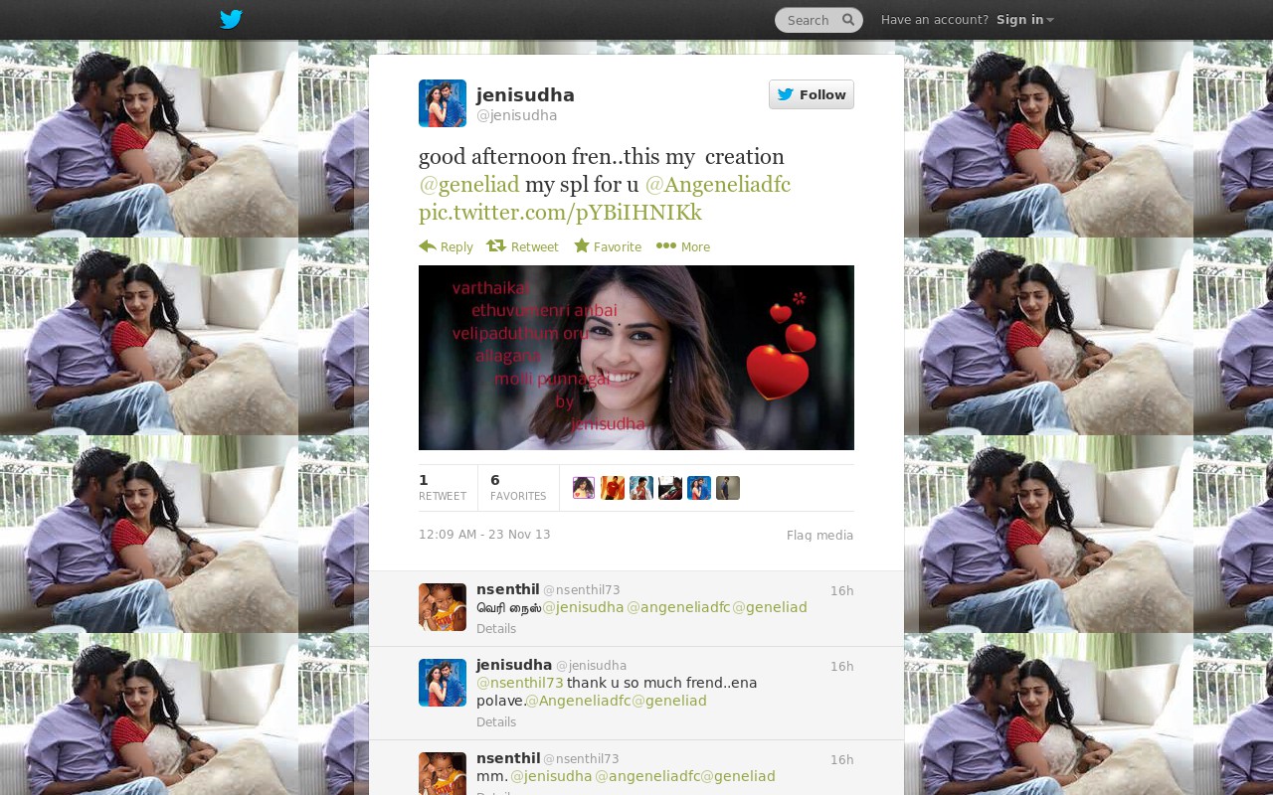Viewport: 1273px width, 795px height.
Task: Click the @jenisudha handle under the display name
Action: (517, 115)
